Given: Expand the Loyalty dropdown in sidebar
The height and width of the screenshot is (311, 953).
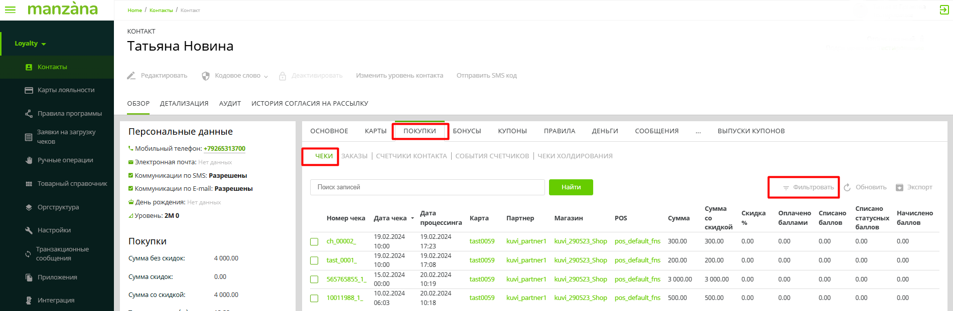Looking at the screenshot, I should pos(30,44).
